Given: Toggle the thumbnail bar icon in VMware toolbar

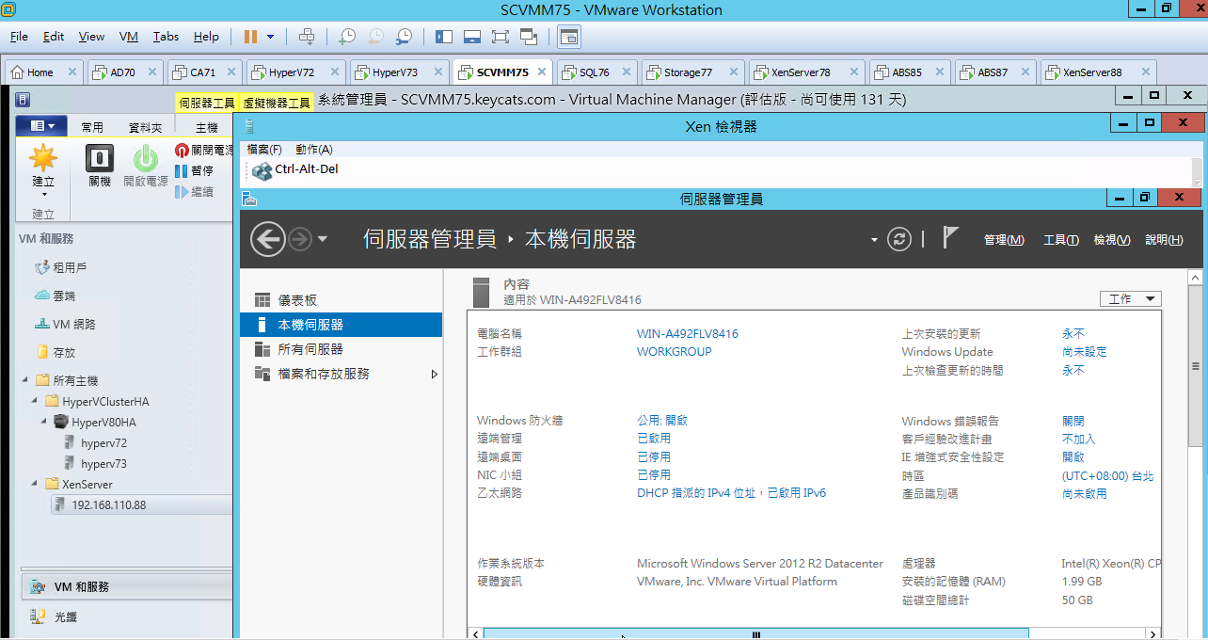Looking at the screenshot, I should pos(472,37).
